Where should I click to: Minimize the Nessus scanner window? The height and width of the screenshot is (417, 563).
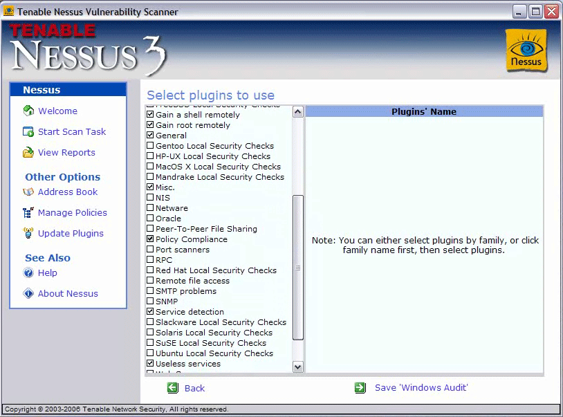[519, 12]
